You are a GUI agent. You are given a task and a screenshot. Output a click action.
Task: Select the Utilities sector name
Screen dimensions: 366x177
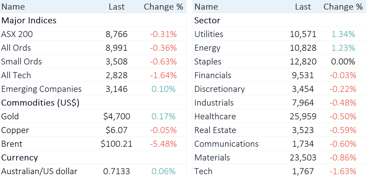click(209, 34)
